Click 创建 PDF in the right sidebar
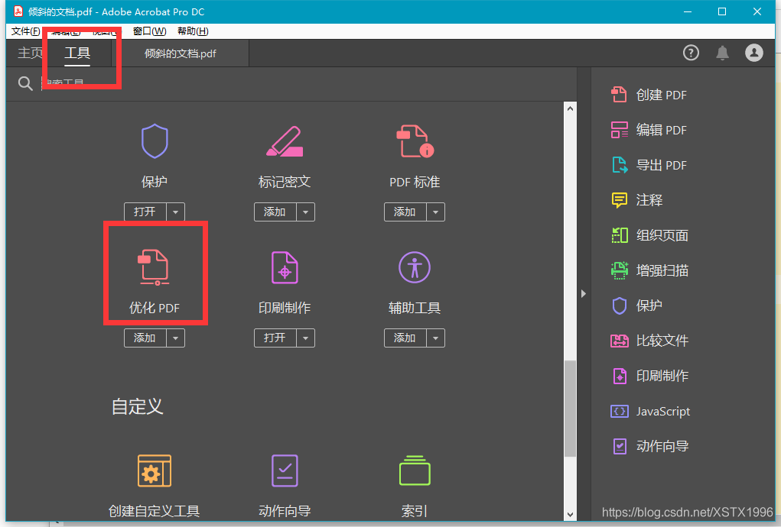Screen dimensions: 781x527 point(649,95)
